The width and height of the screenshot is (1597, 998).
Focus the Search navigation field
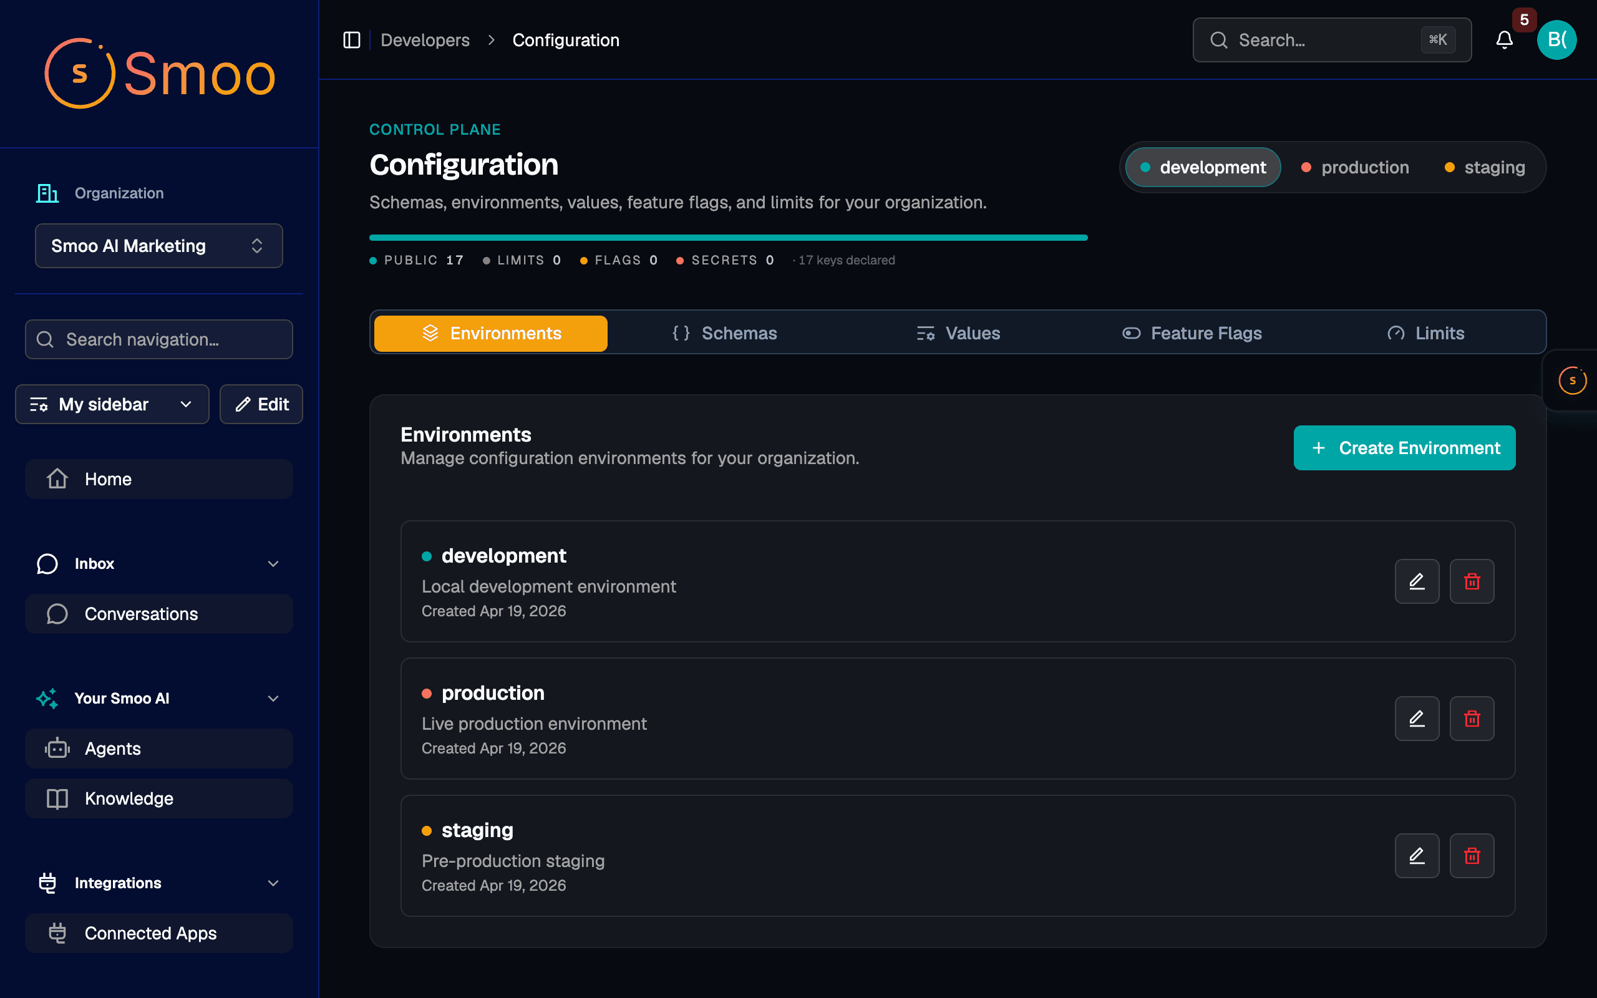click(x=159, y=339)
